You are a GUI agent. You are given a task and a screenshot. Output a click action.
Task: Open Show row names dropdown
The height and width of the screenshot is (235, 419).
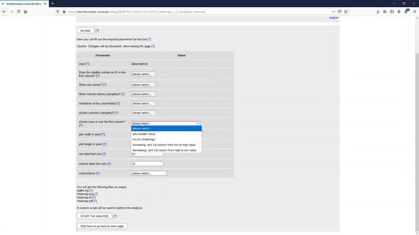143,85
